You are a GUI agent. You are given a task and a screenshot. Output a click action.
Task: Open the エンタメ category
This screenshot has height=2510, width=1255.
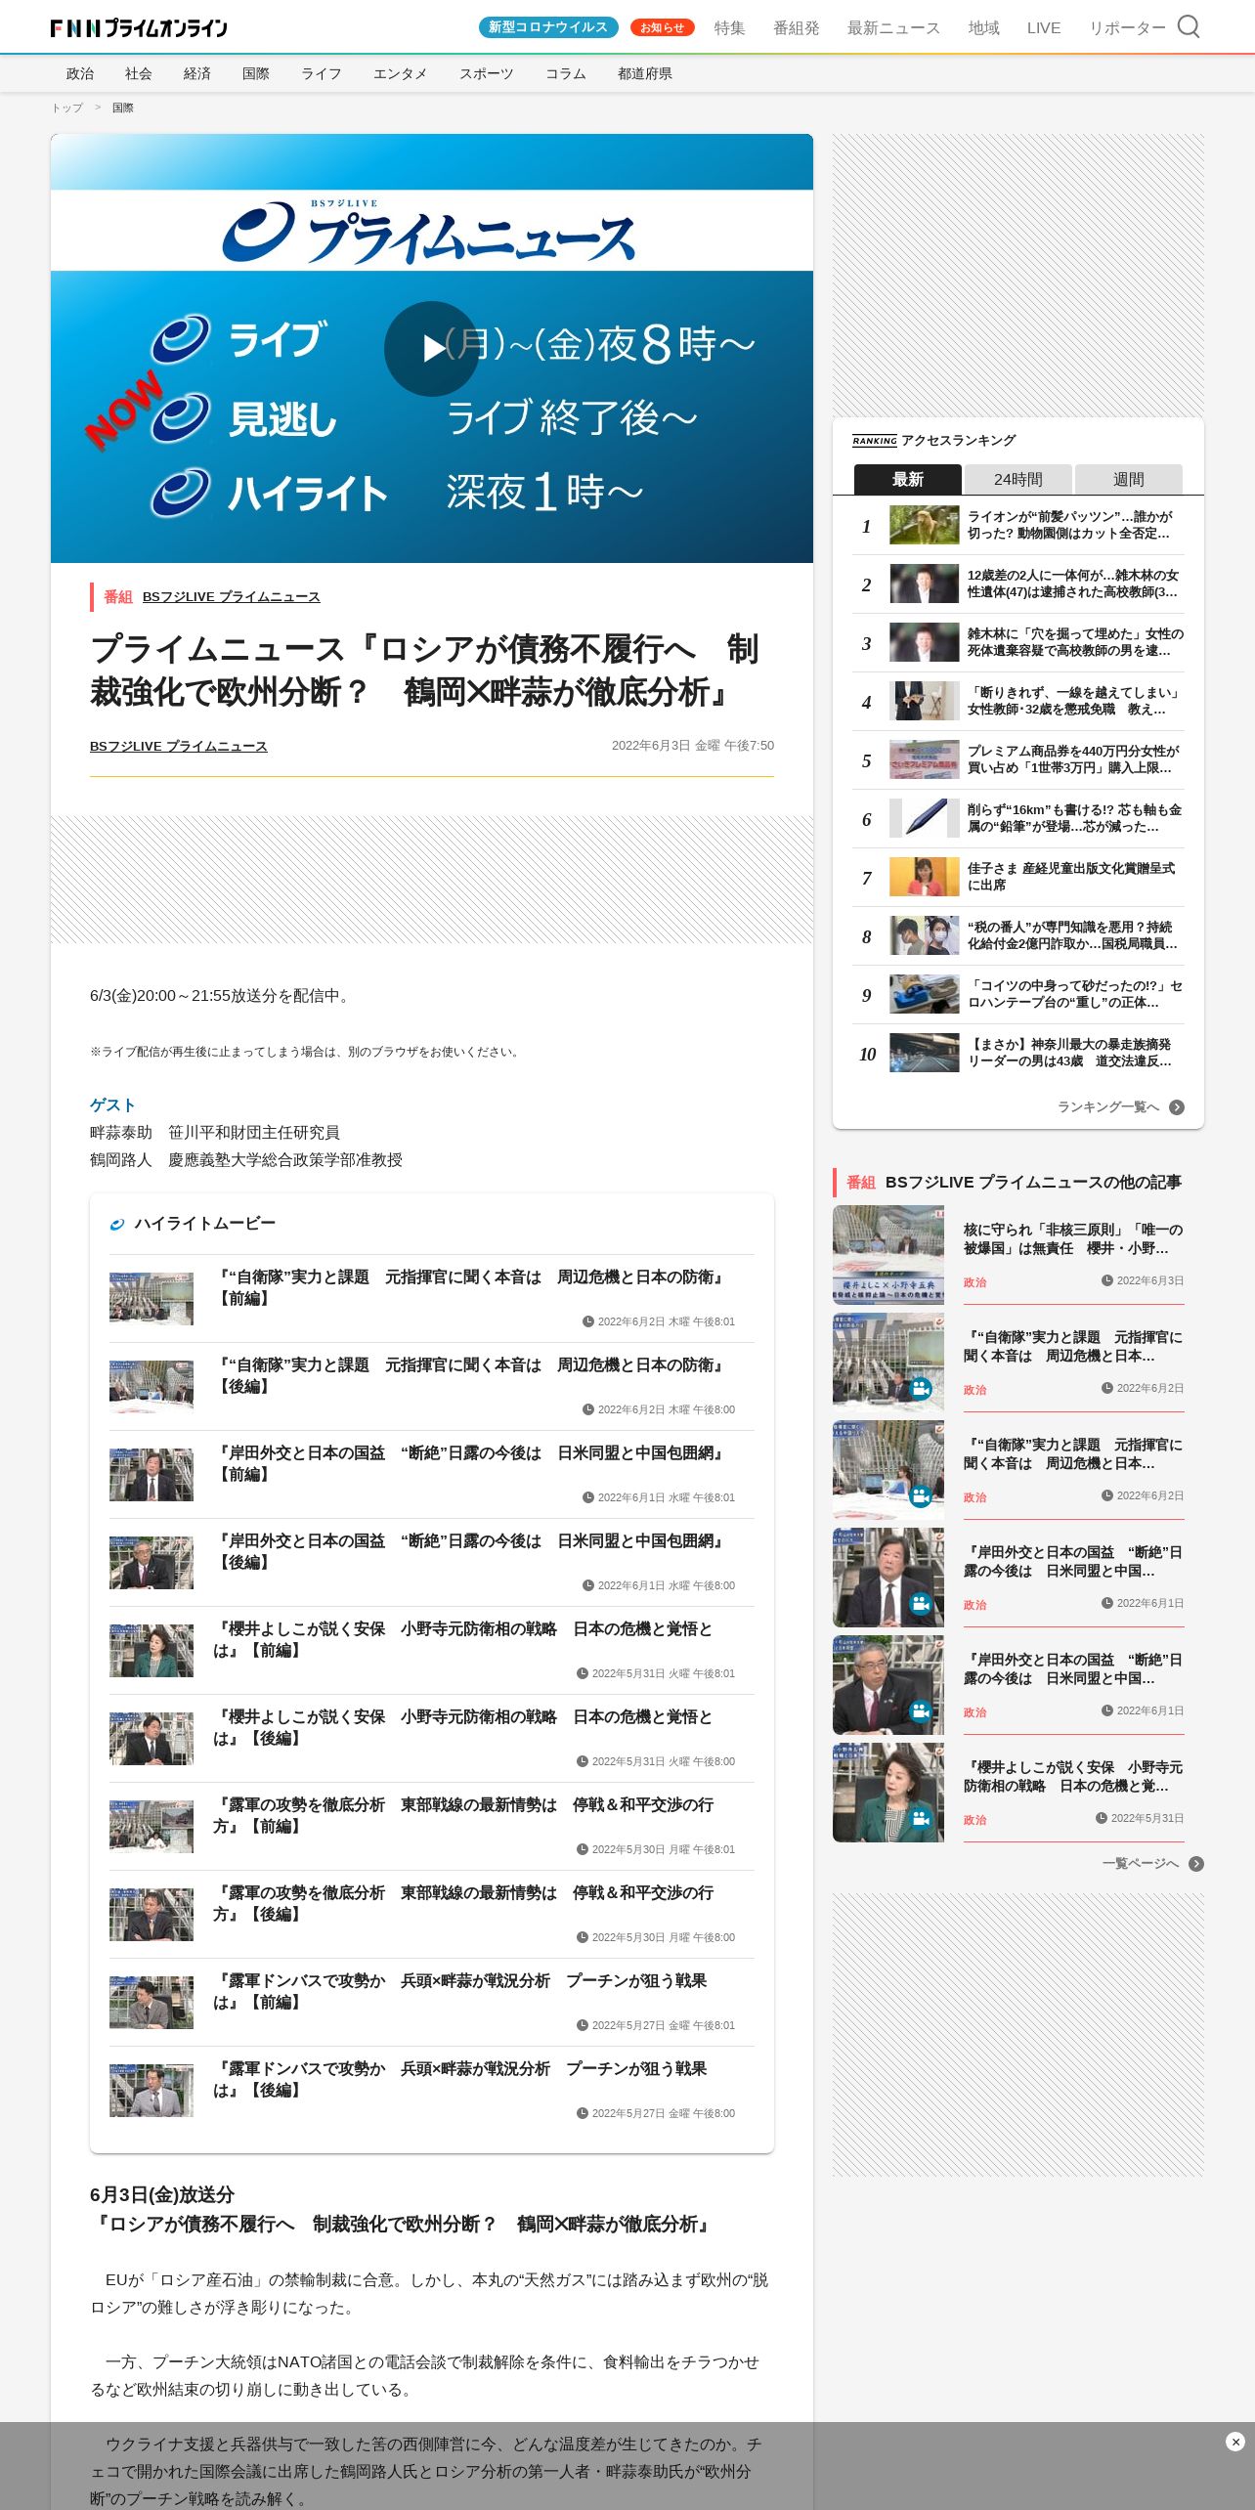pyautogui.click(x=401, y=73)
